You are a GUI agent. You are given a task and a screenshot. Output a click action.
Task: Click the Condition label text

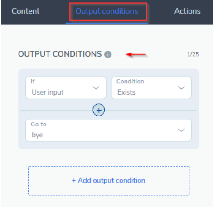(130, 82)
